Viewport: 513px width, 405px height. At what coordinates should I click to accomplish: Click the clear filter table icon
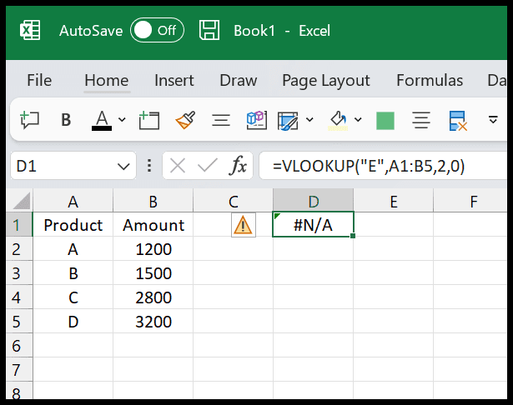458,121
